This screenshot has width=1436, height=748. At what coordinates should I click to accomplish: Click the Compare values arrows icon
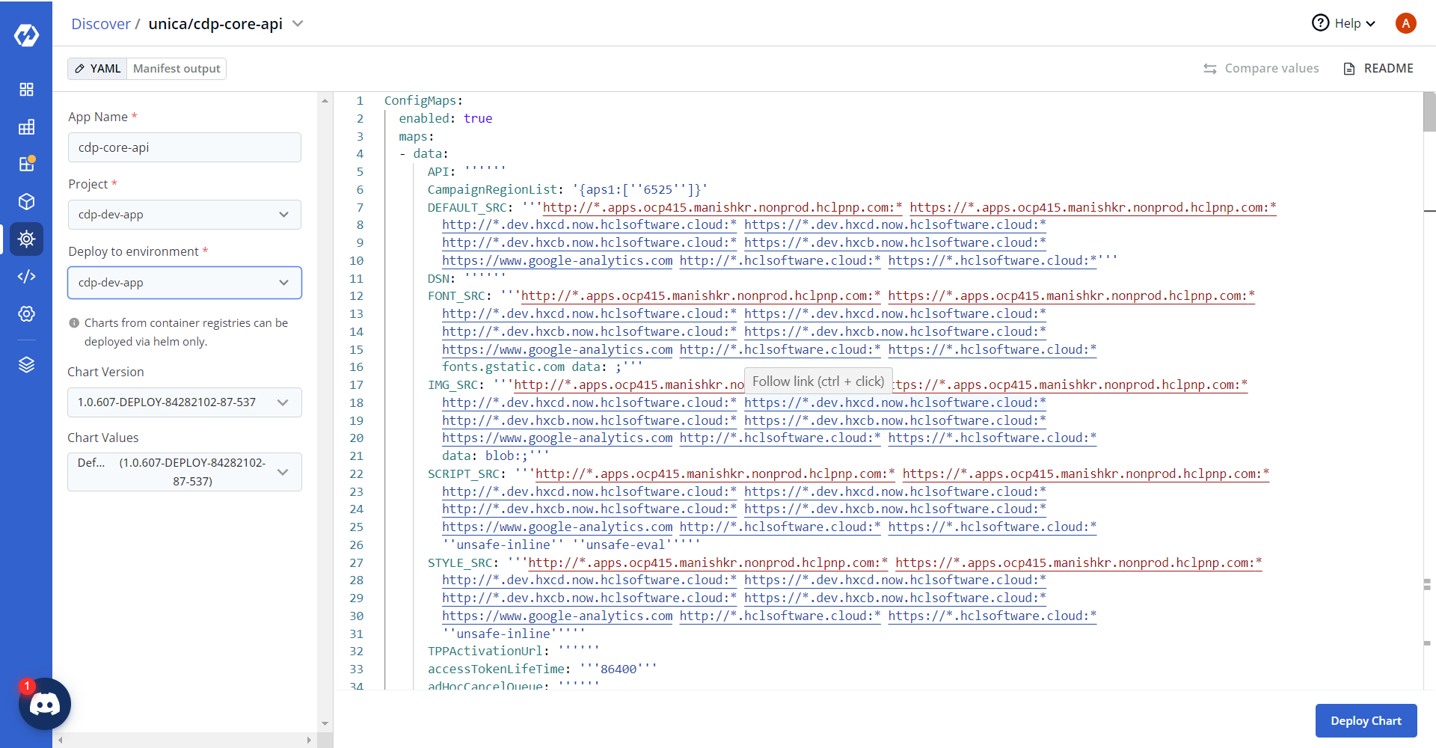[x=1209, y=69]
